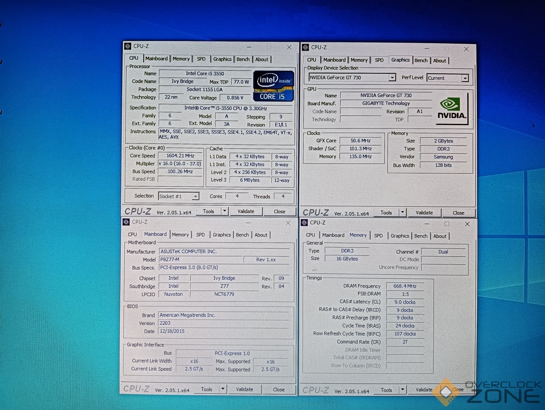Expand the Socket #1 selection dropdown

tap(195, 196)
